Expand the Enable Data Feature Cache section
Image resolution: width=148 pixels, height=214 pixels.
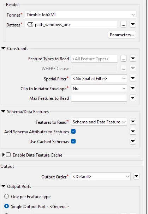(4, 155)
